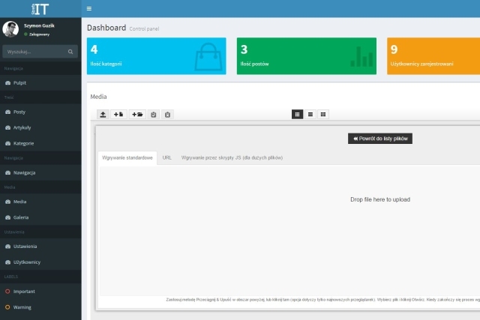This screenshot has height=320, width=480.
Task: Open Galeria in the sidebar
Action: click(40, 217)
